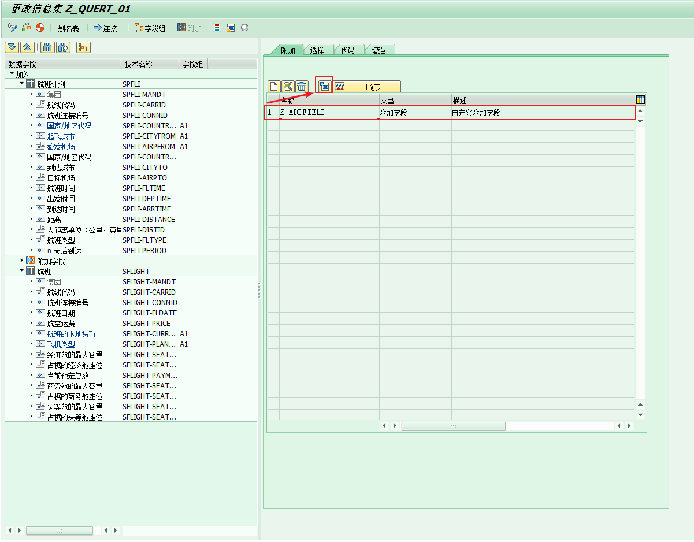694x542 pixels.
Task: Expand all nodes in the field tree
Action: coord(12,47)
